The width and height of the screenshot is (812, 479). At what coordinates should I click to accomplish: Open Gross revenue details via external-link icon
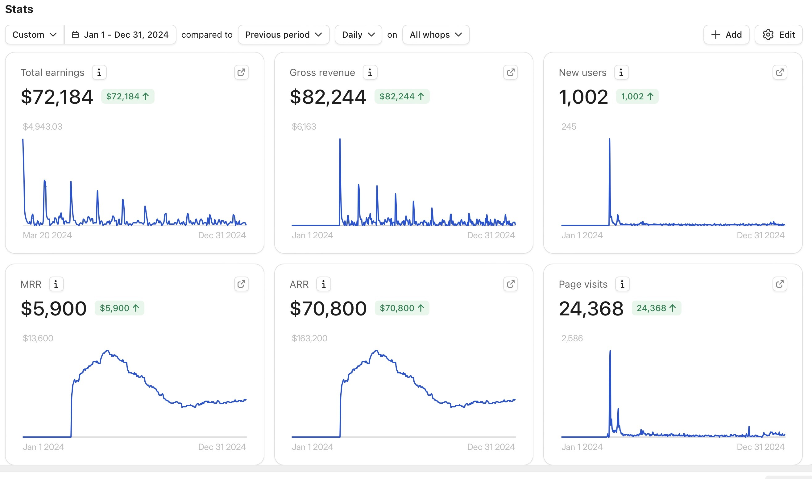click(510, 72)
